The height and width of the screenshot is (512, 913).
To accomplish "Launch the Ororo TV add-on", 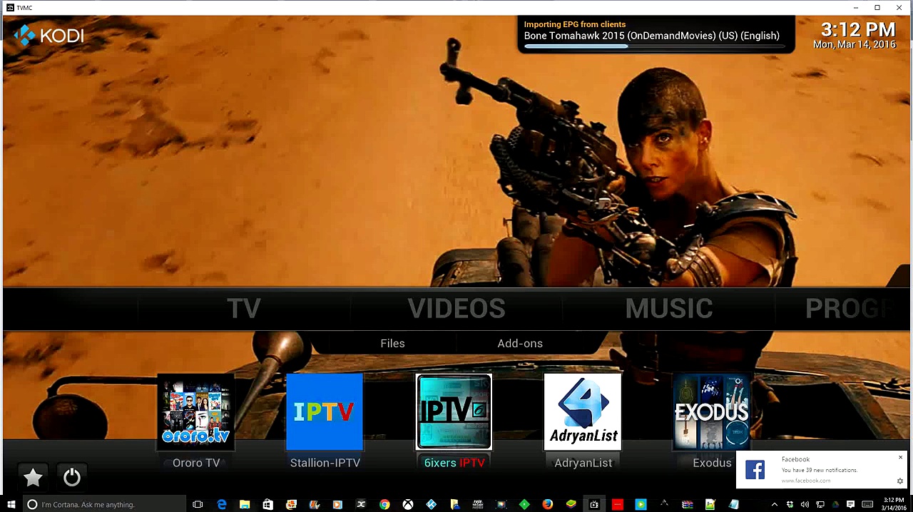I will pyautogui.click(x=196, y=413).
